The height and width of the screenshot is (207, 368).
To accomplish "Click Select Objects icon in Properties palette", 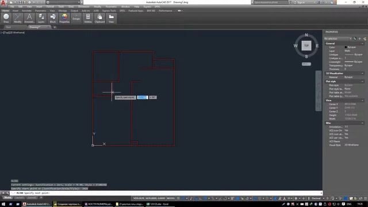I will click(x=360, y=39).
